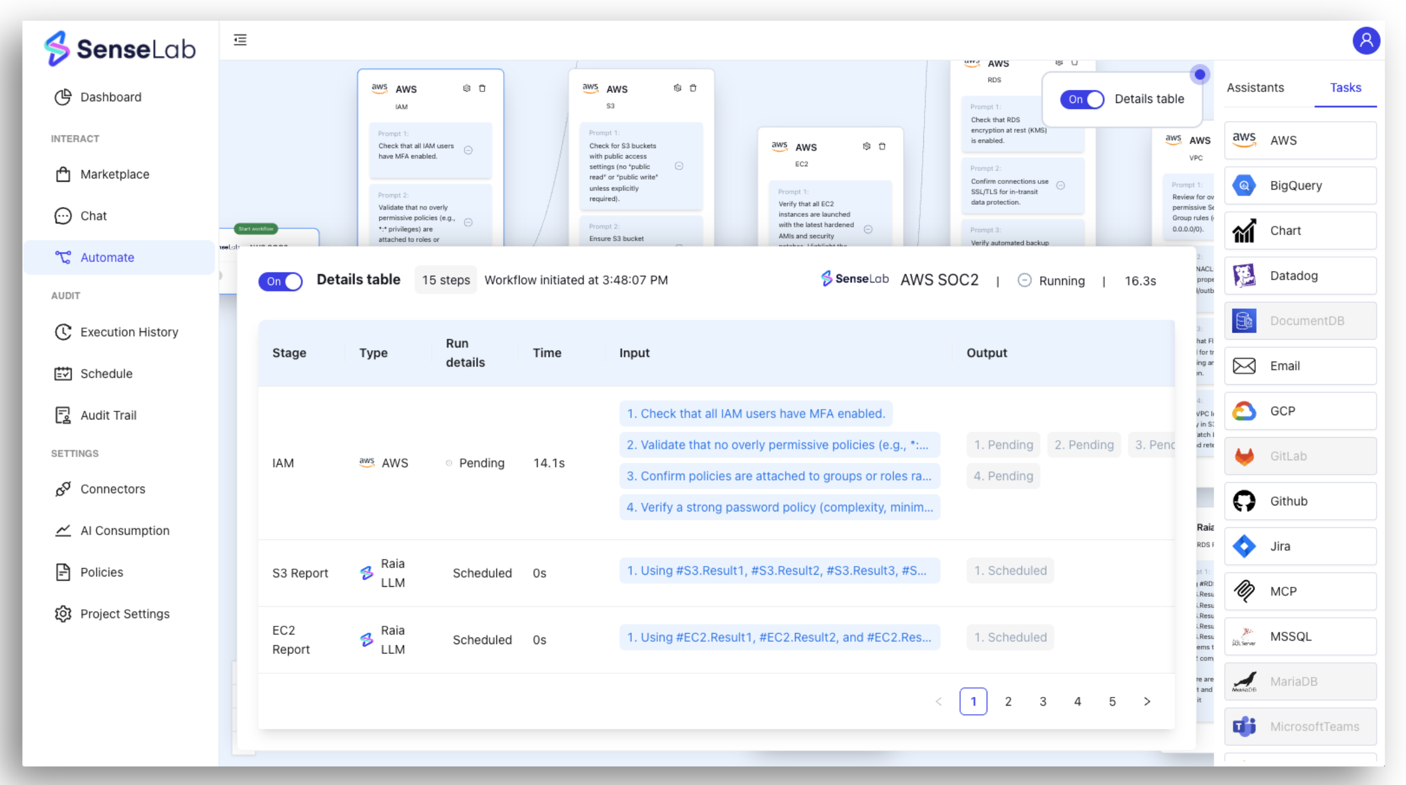Open the user profile avatar
Viewport: 1406px width, 785px height.
tap(1366, 41)
